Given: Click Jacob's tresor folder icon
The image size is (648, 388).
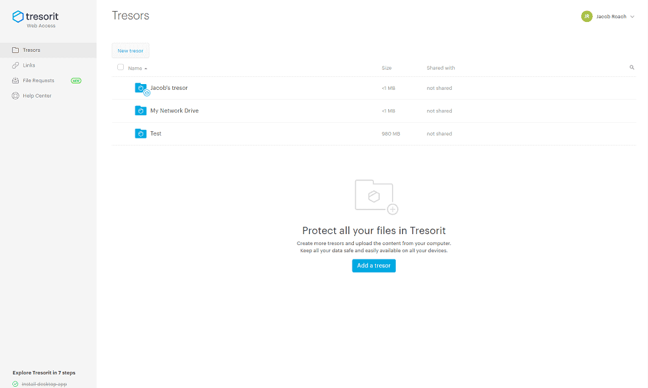Looking at the screenshot, I should coord(142,89).
